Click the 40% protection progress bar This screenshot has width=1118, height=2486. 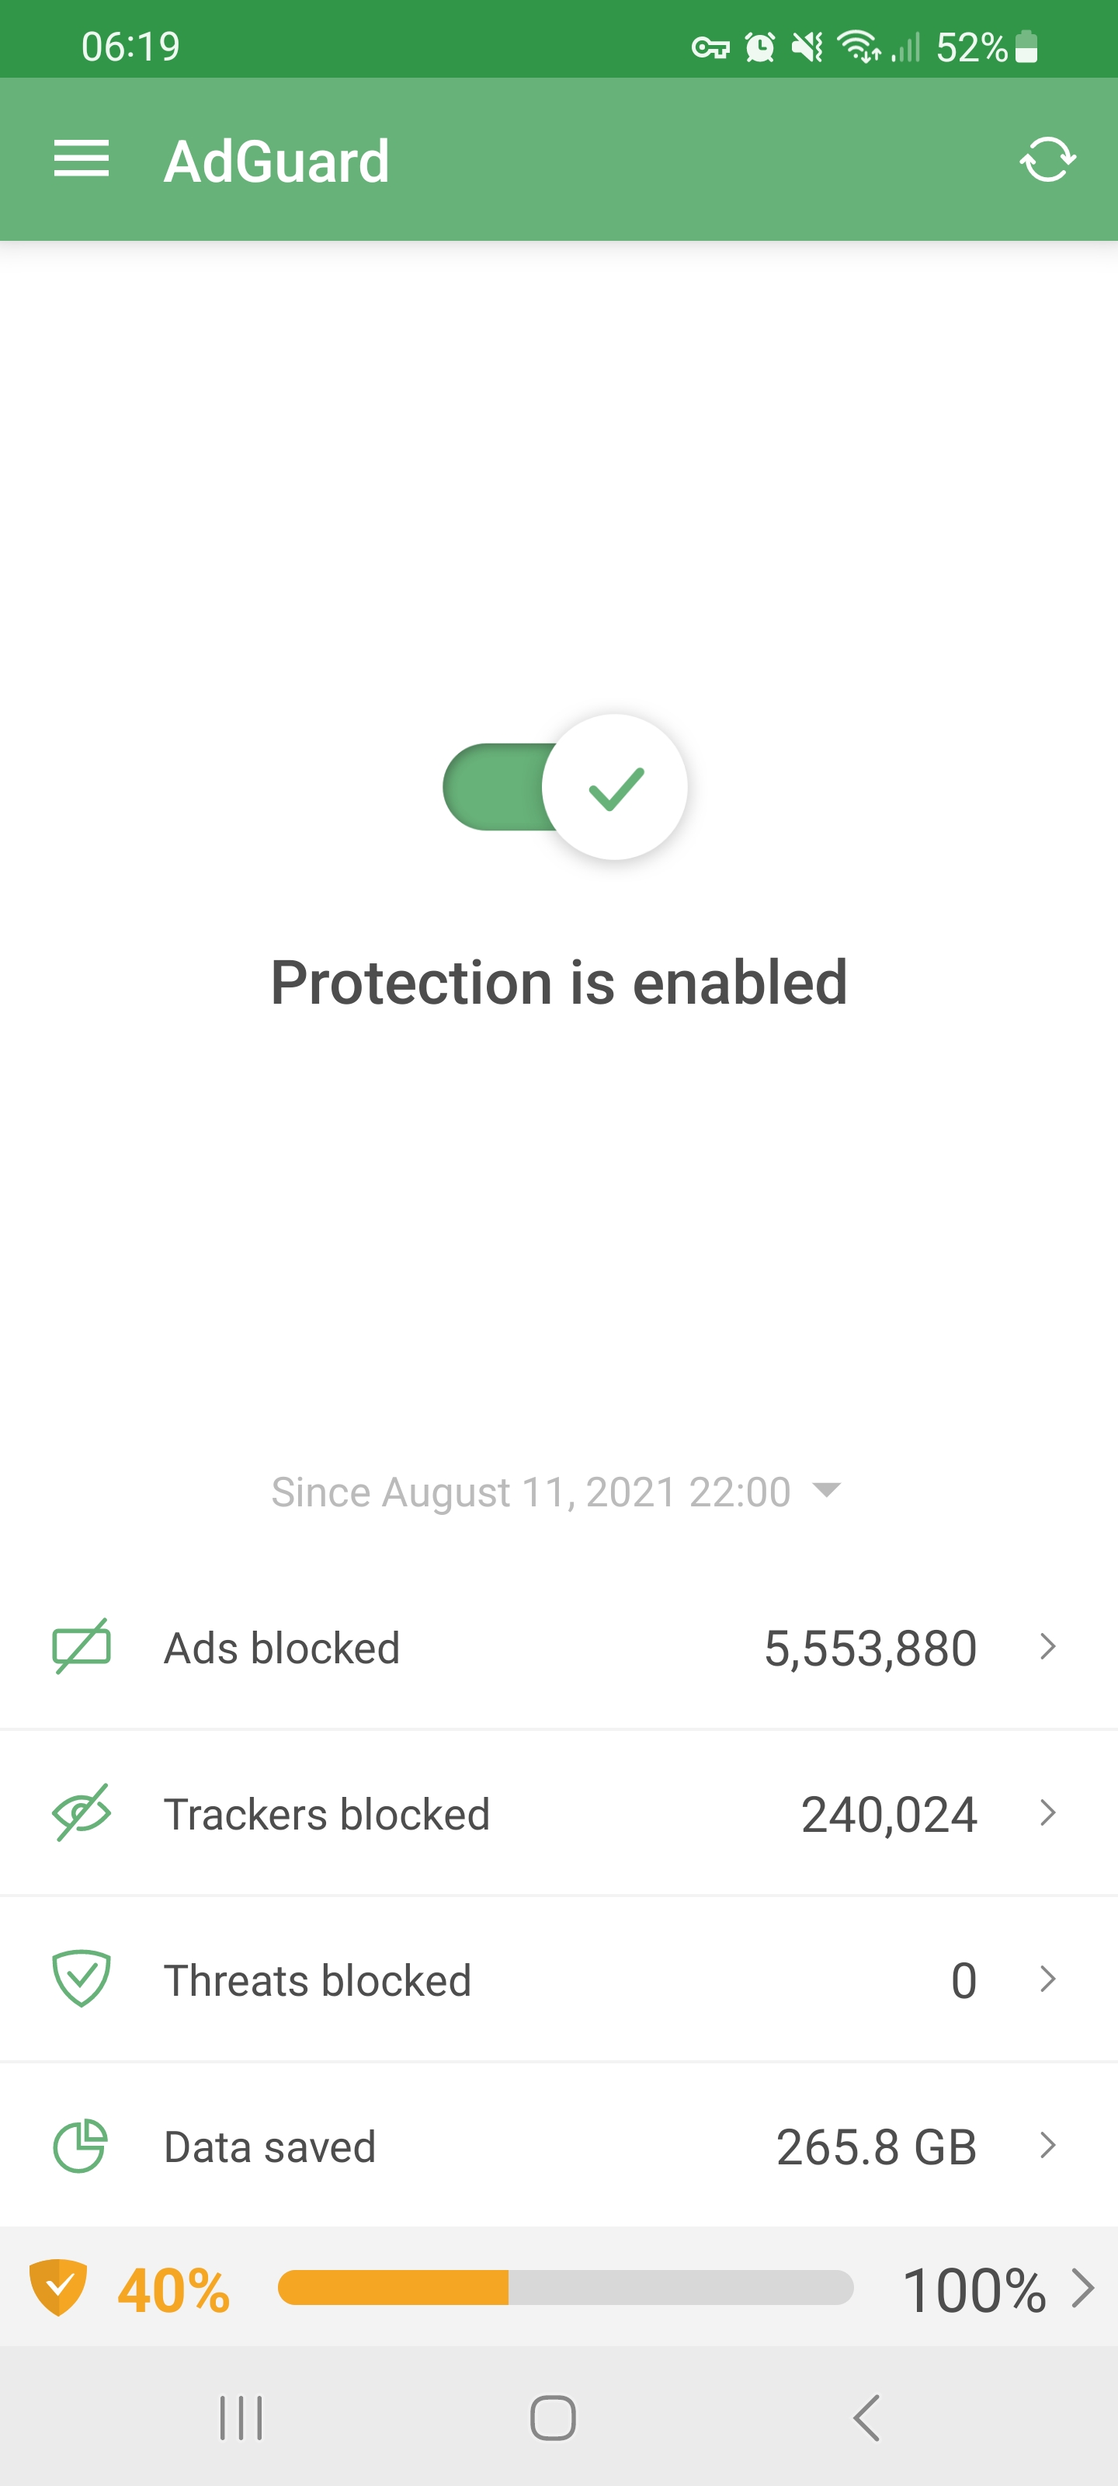565,2286
